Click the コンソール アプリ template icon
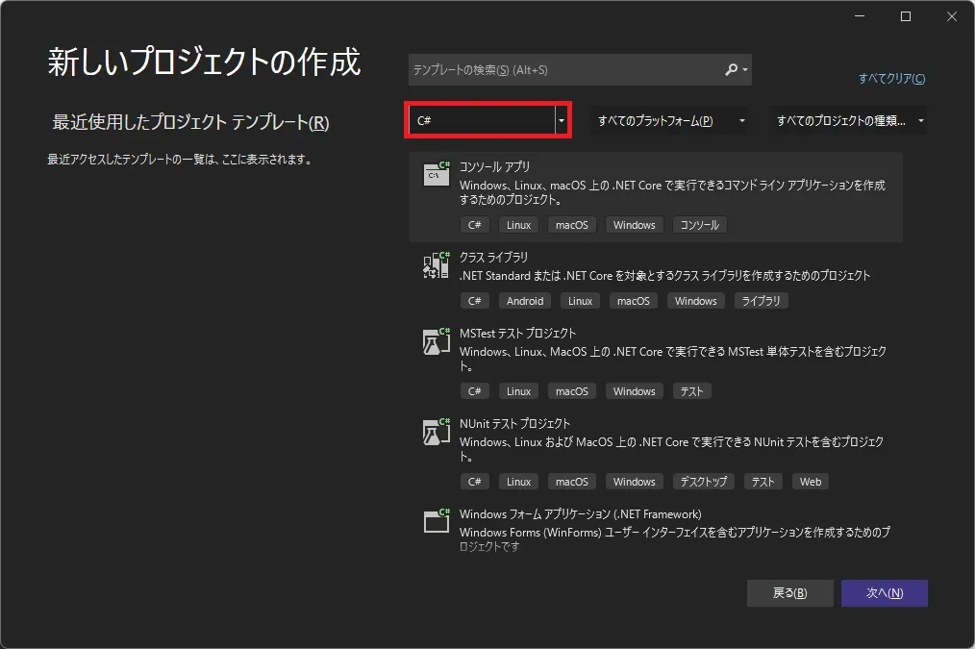 click(436, 175)
